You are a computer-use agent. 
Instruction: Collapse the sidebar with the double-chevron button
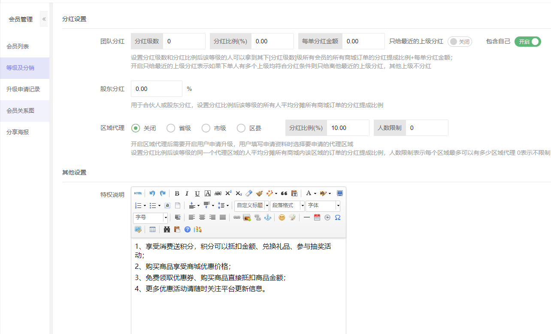[x=44, y=19]
